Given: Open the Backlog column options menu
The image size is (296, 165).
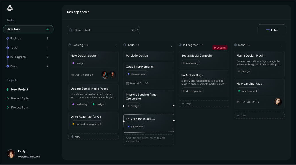Looking at the screenshot, I should click(x=116, y=45).
